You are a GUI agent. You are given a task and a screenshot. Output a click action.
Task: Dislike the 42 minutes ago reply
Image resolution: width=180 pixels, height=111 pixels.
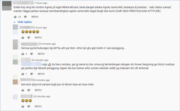coord(32,74)
